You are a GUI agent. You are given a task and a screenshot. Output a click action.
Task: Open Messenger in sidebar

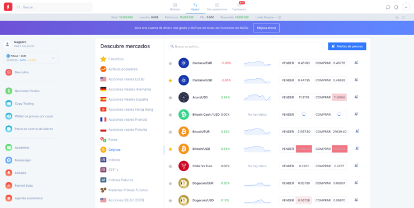(18, 160)
